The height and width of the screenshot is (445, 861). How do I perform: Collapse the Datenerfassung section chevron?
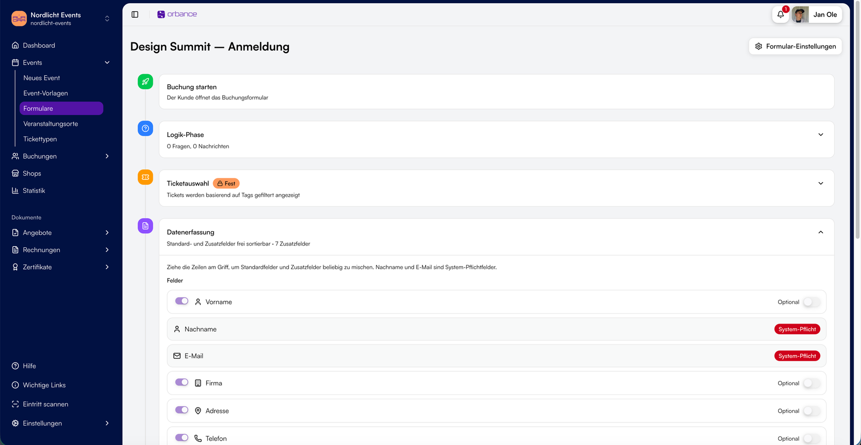pyautogui.click(x=821, y=232)
